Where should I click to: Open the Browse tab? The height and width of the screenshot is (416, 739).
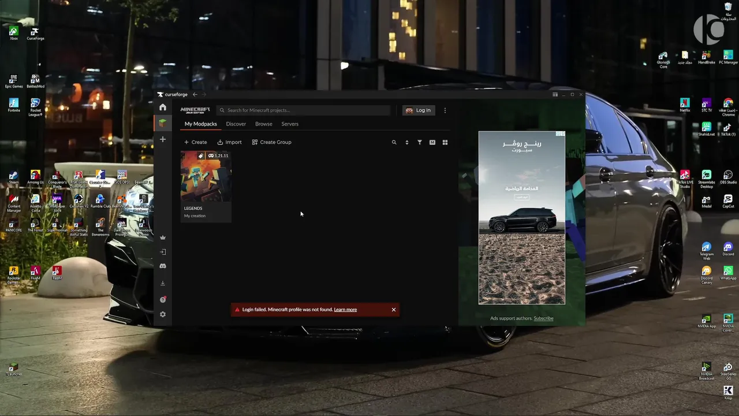click(x=264, y=124)
